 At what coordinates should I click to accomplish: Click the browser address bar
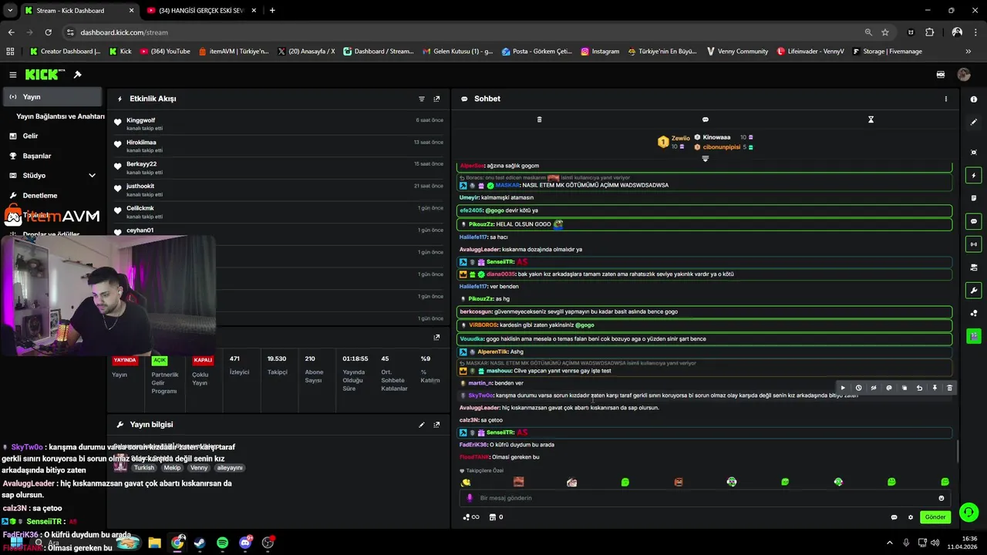pos(463,32)
